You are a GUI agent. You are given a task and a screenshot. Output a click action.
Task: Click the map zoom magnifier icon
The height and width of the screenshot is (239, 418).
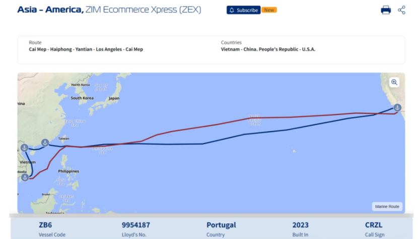(x=394, y=82)
